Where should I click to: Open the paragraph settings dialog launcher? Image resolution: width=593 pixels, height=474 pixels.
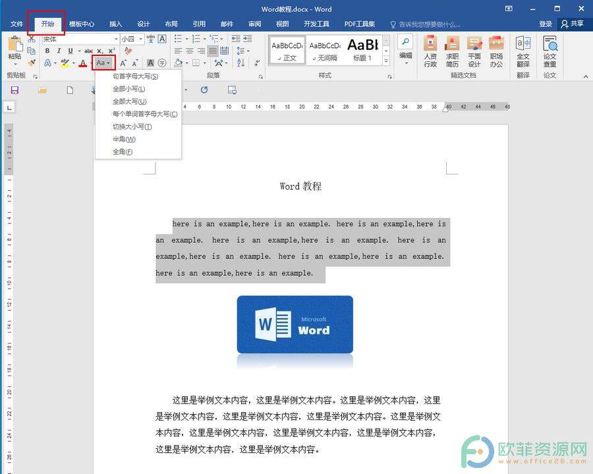click(260, 77)
